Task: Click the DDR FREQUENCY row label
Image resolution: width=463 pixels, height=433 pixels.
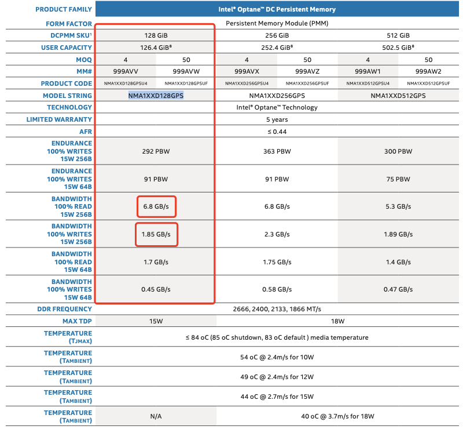Action: pos(64,309)
